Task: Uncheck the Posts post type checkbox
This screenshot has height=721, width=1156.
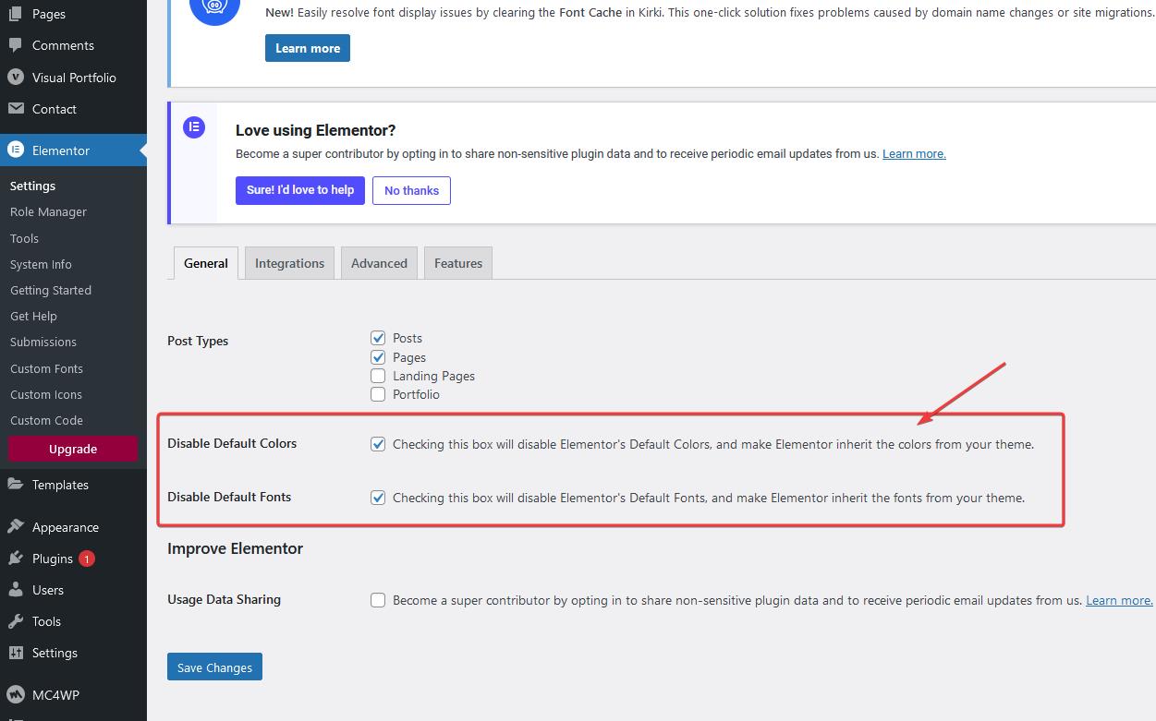Action: 378,338
